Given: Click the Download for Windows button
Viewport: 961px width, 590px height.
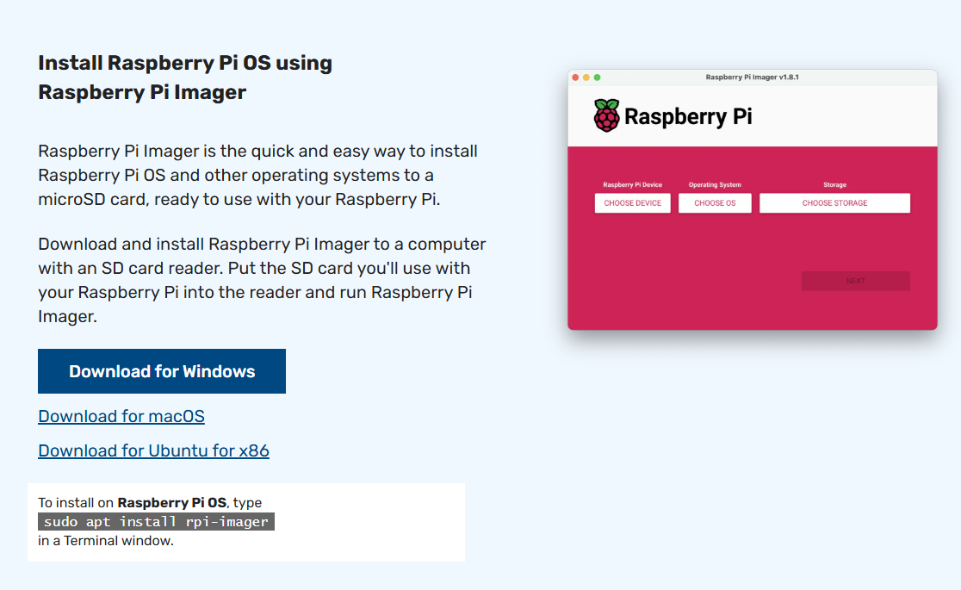Looking at the screenshot, I should [162, 371].
